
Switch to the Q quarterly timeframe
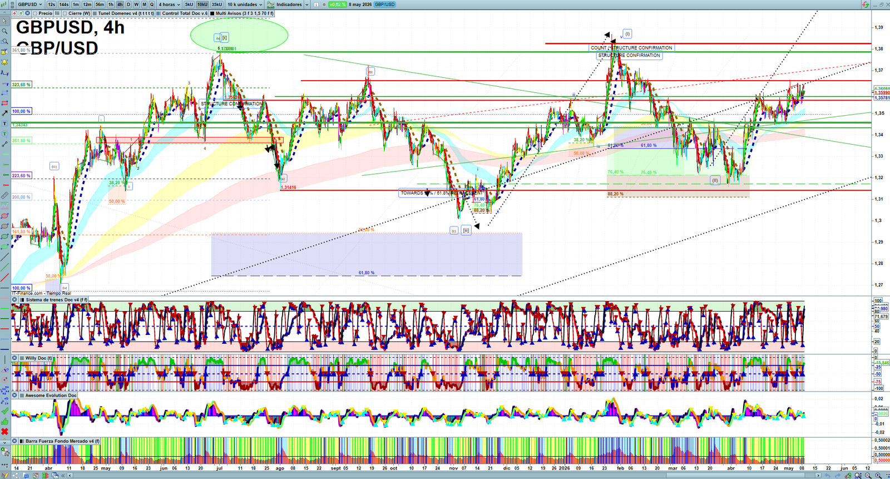pos(151,4)
